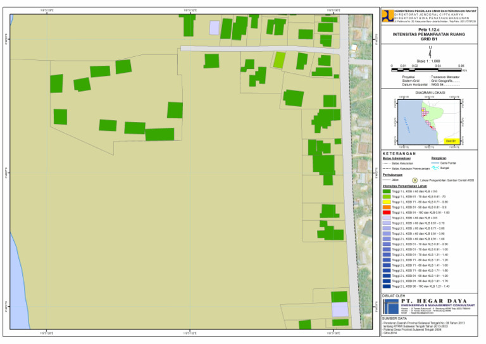Click the north arrow symbol

[430, 51]
